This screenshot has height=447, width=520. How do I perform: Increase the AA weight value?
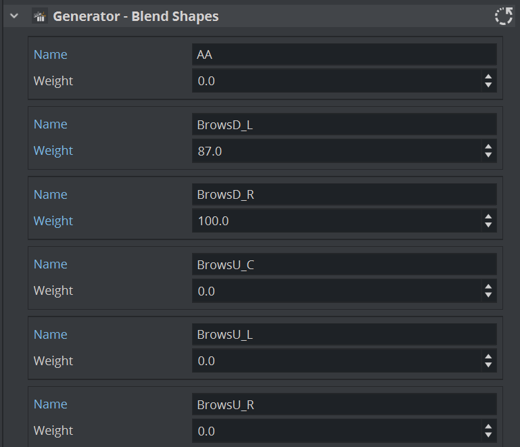pos(488,77)
